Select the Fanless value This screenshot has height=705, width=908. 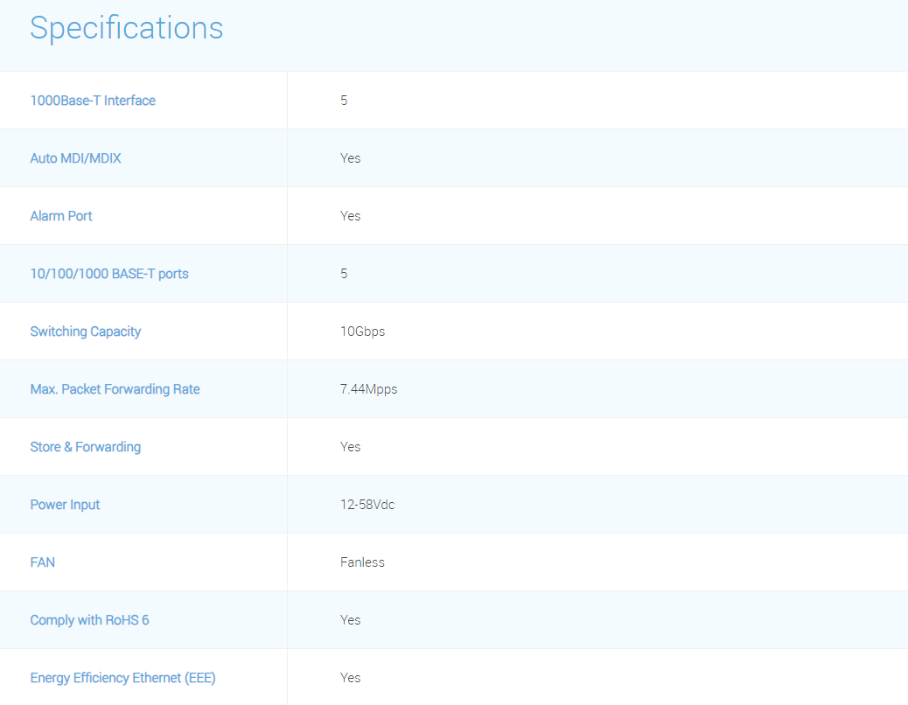[362, 562]
